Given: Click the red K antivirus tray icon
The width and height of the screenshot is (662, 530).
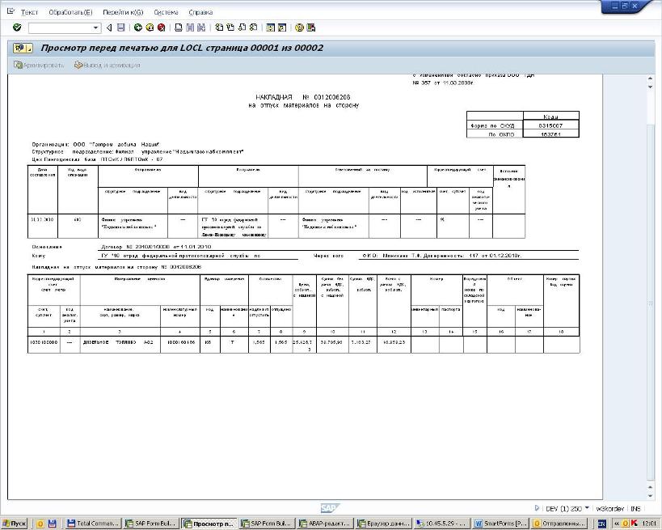Looking at the screenshot, I should (635, 524).
